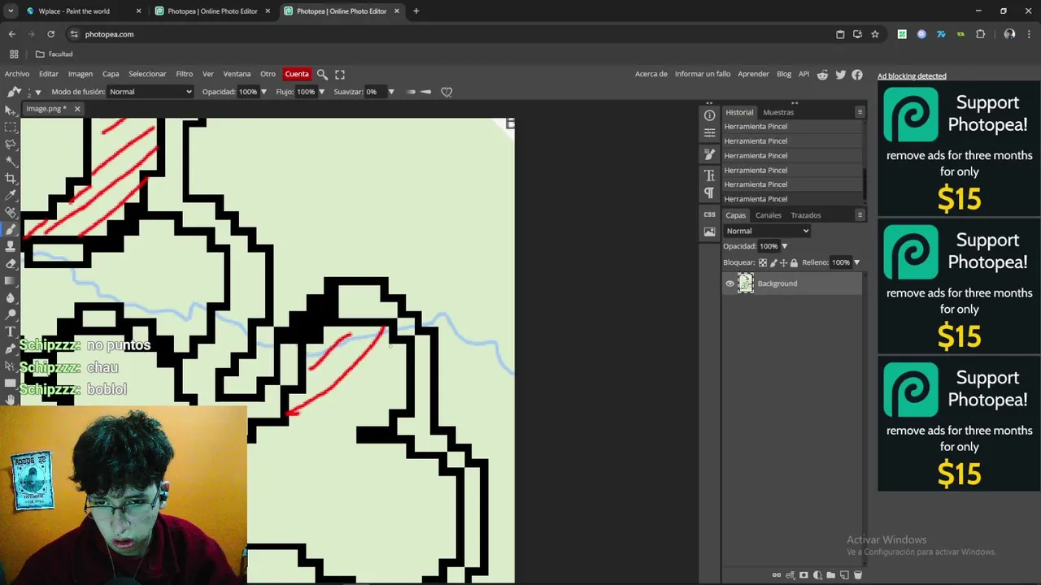Close the image.png document tab
Image resolution: width=1041 pixels, height=585 pixels.
[77, 109]
